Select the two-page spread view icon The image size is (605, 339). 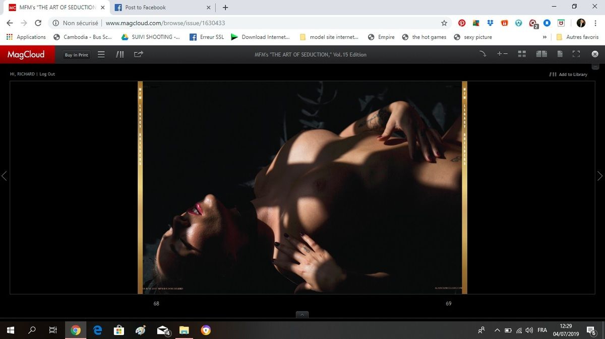tap(541, 54)
